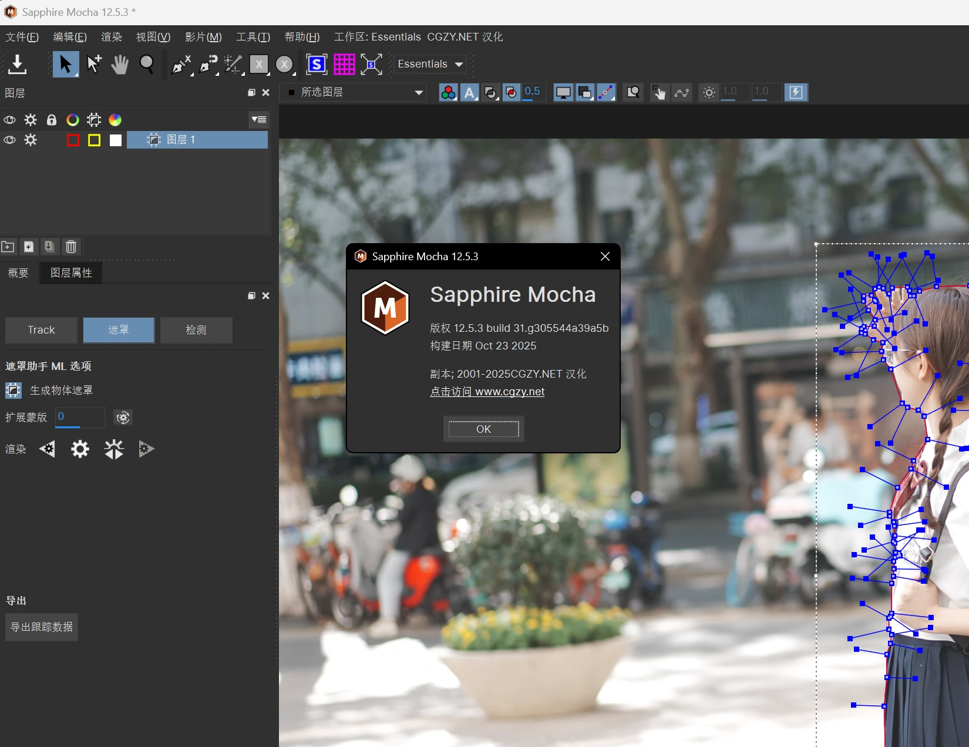Click the save project download icon
Screen dimensions: 969x747
coord(18,64)
